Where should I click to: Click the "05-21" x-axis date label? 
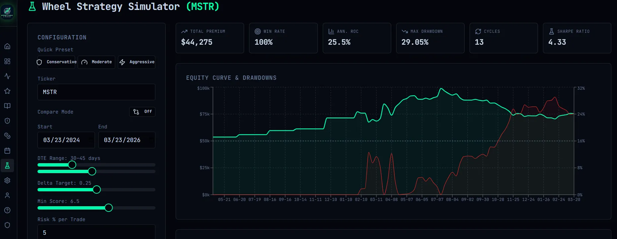coord(224,200)
